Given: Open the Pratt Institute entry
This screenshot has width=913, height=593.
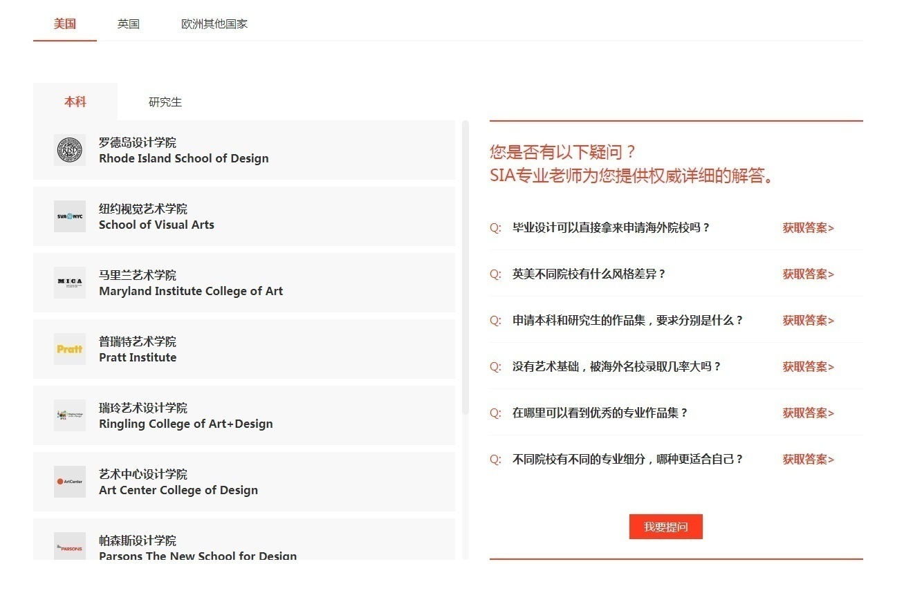Looking at the screenshot, I should click(244, 349).
